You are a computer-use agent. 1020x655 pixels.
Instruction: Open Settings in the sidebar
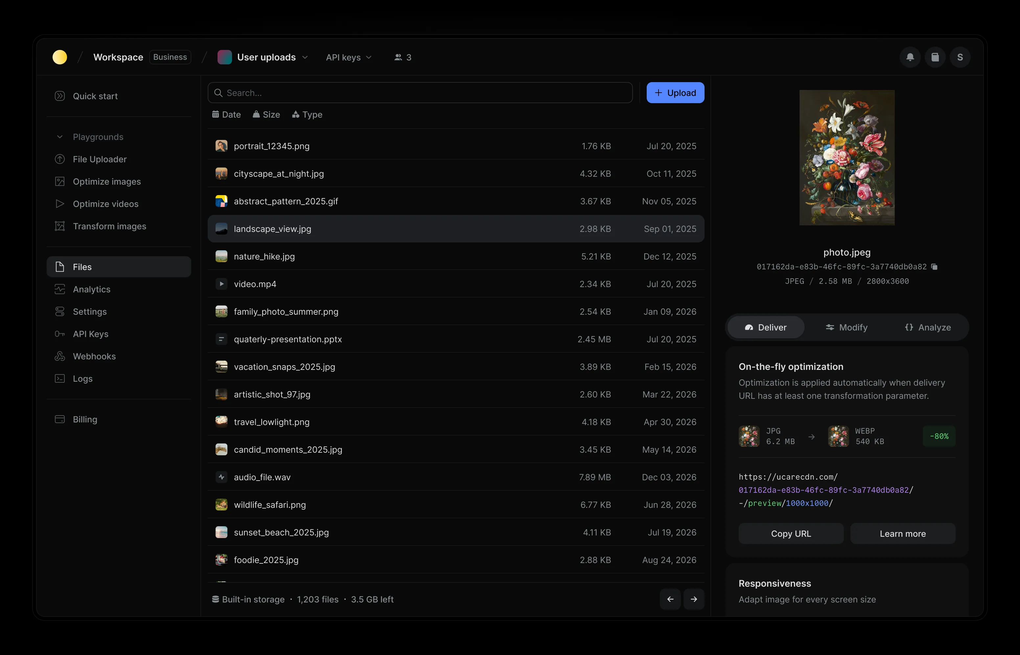pos(119,312)
